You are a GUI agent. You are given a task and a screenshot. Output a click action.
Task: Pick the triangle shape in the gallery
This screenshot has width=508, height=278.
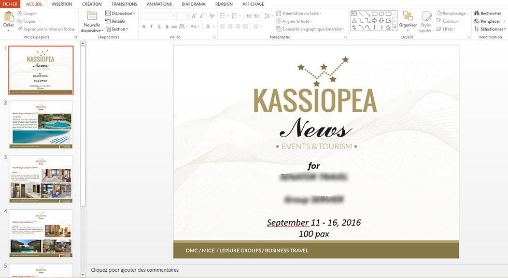(354, 21)
